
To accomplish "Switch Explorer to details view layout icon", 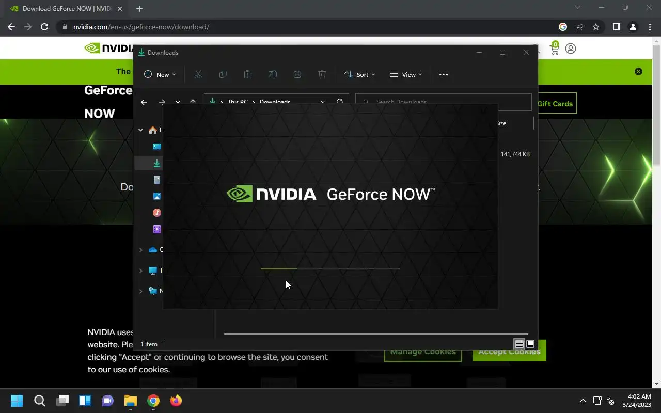I will pos(520,344).
